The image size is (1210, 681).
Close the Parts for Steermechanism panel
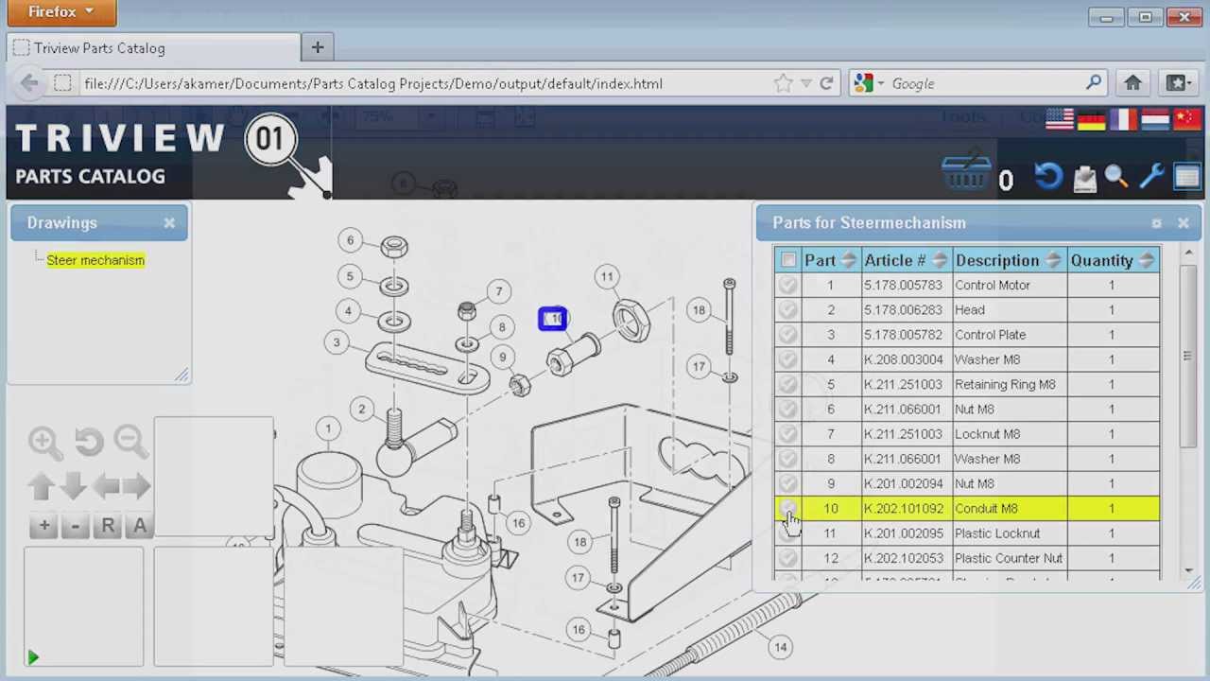point(1183,223)
